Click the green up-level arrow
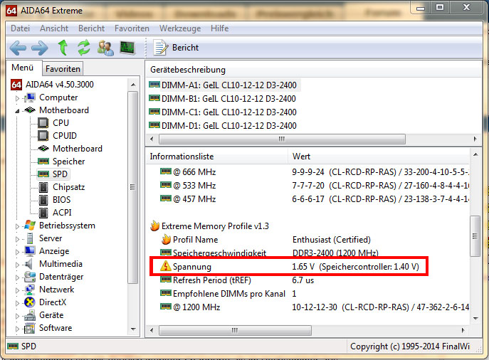The height and width of the screenshot is (360, 489). (63, 48)
